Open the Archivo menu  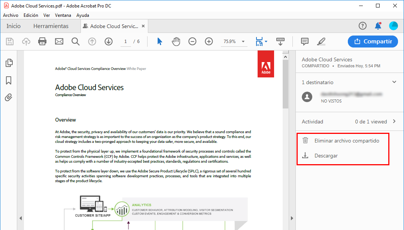[10, 15]
